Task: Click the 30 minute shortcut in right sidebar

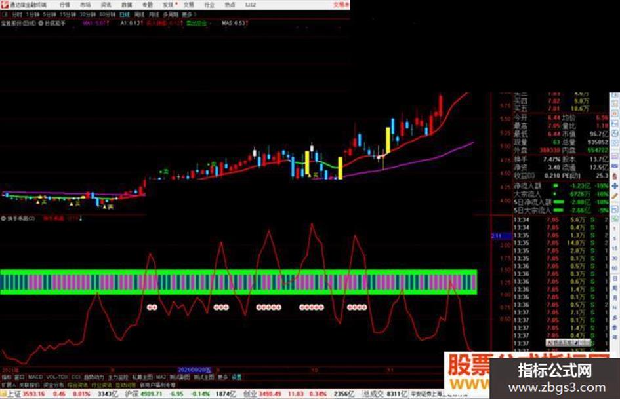Action: coord(615,258)
